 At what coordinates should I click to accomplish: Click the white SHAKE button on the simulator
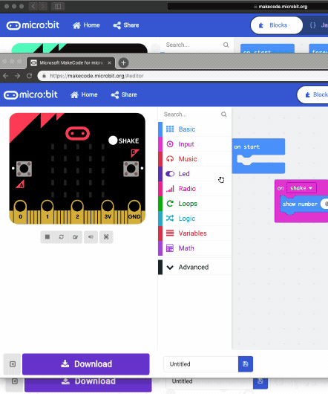pos(113,141)
